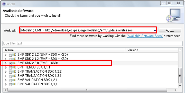The height and width of the screenshot is (93, 185).
Task: Uncheck the EMF SDK 2.5.0 checkbox
Action: coord(10,63)
